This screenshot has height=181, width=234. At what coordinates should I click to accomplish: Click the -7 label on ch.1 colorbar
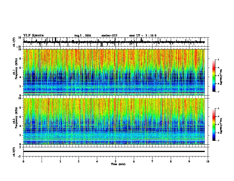click(x=218, y=92)
